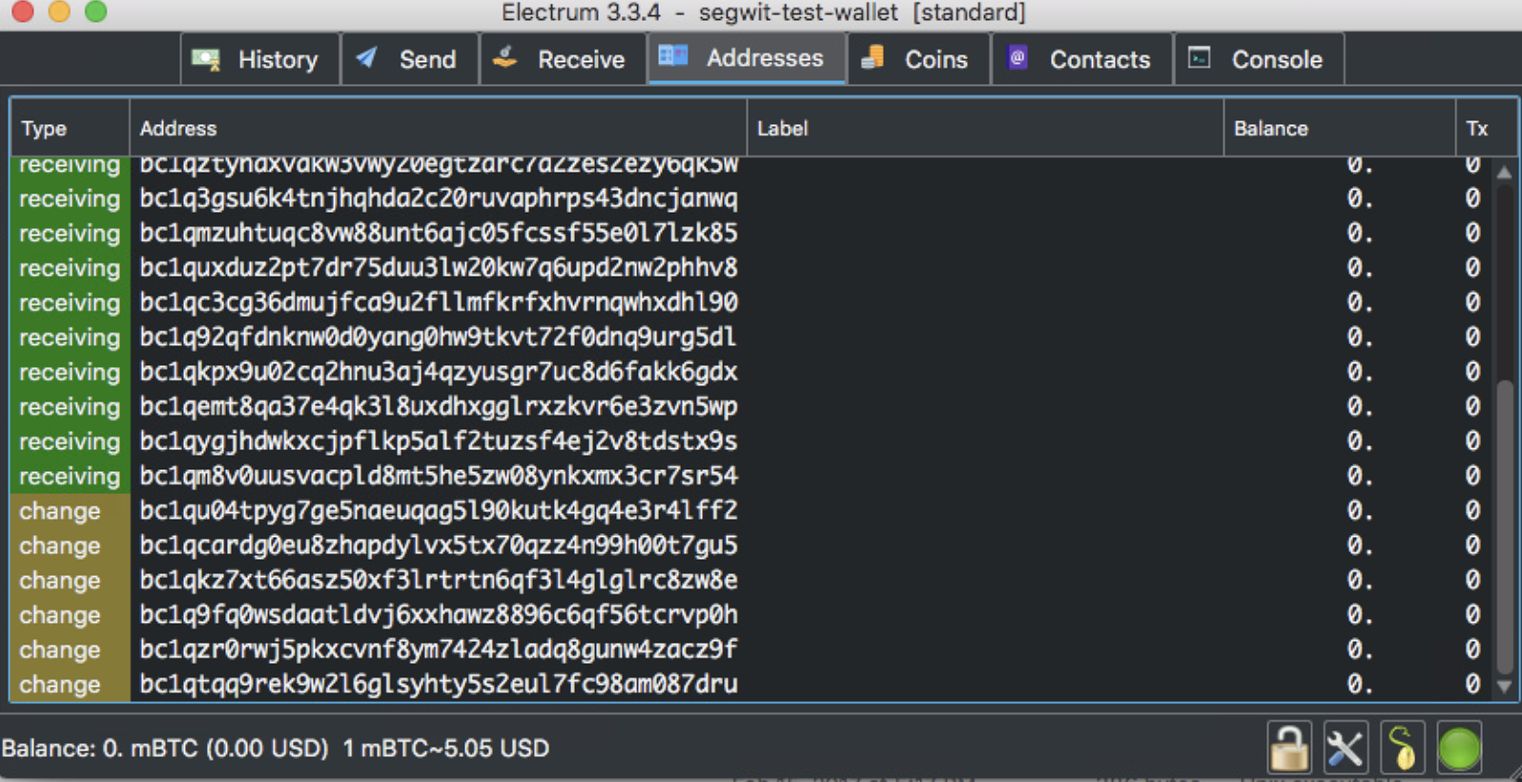The image size is (1522, 782).
Task: Sort by the Label column header
Action: pyautogui.click(x=985, y=128)
